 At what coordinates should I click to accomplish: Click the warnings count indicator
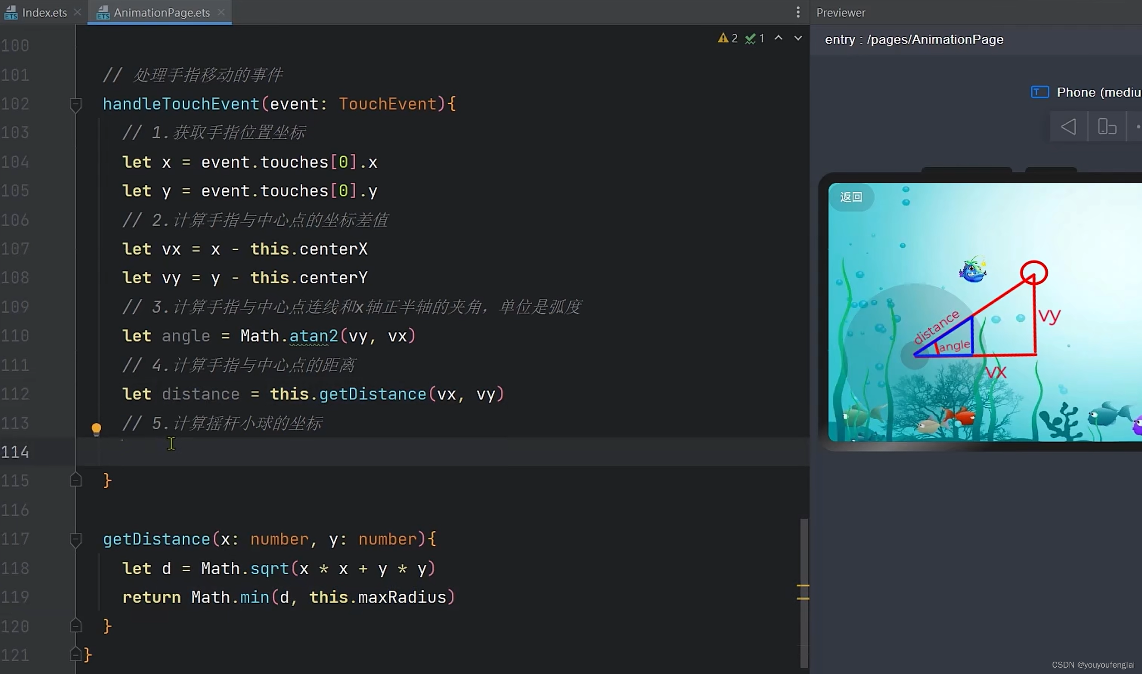tap(728, 38)
